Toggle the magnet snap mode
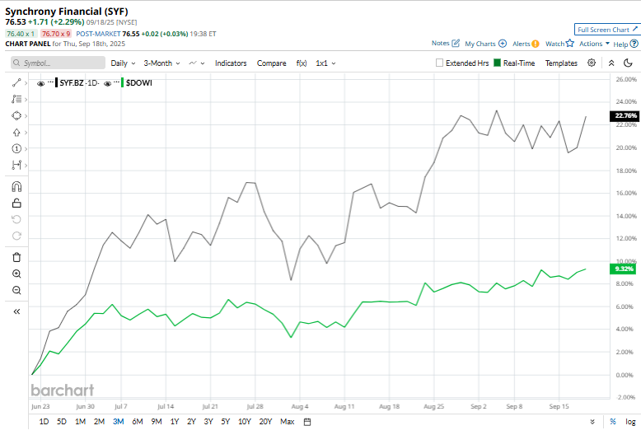641x435 pixels. pos(16,187)
